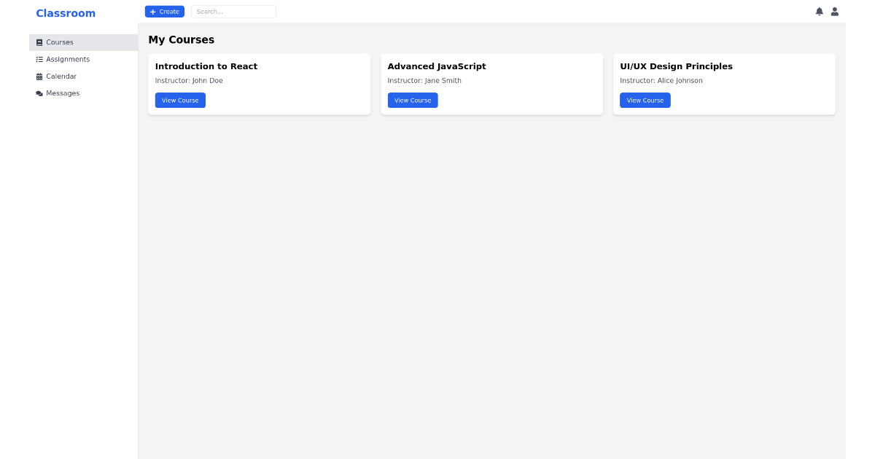The width and height of the screenshot is (875, 459).
Task: Click the plus icon on the Create button
Action: [x=154, y=11]
